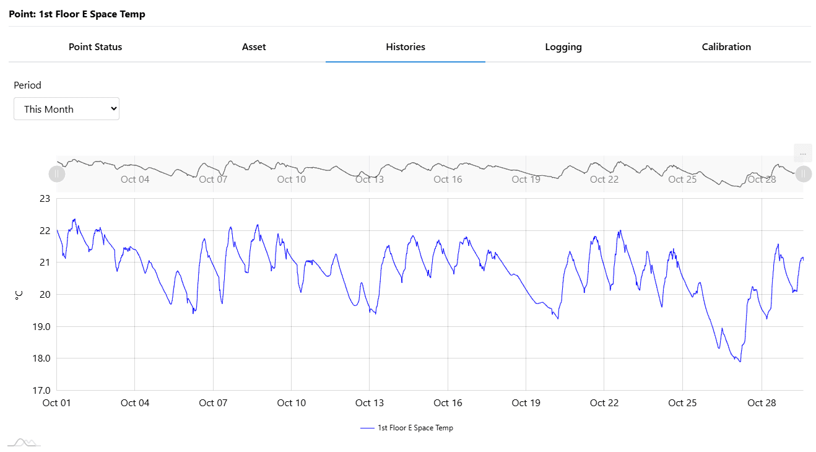Screen dimensions: 816x452
Task: Click the Oct 22 label on the x-axis
Action: 604,403
